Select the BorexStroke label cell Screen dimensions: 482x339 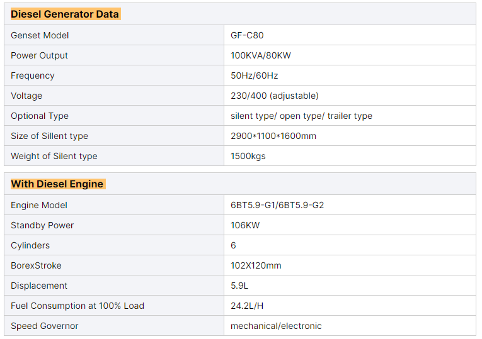click(x=36, y=265)
